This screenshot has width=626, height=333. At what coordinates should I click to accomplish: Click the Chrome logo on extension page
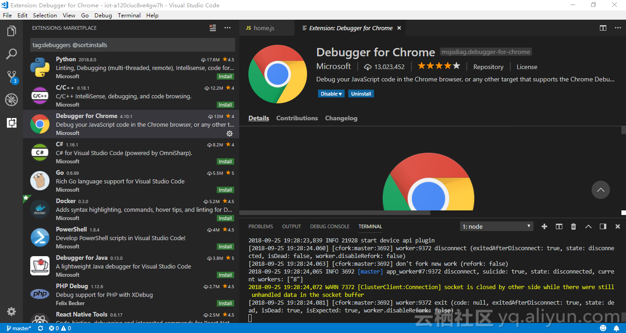pos(278,74)
